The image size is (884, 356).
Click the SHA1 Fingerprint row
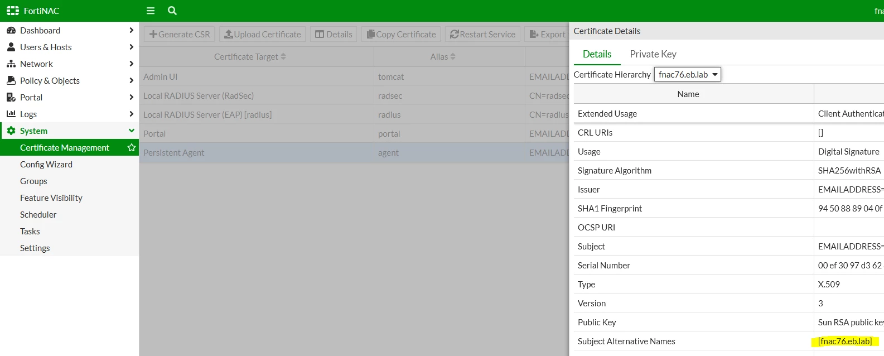point(729,208)
